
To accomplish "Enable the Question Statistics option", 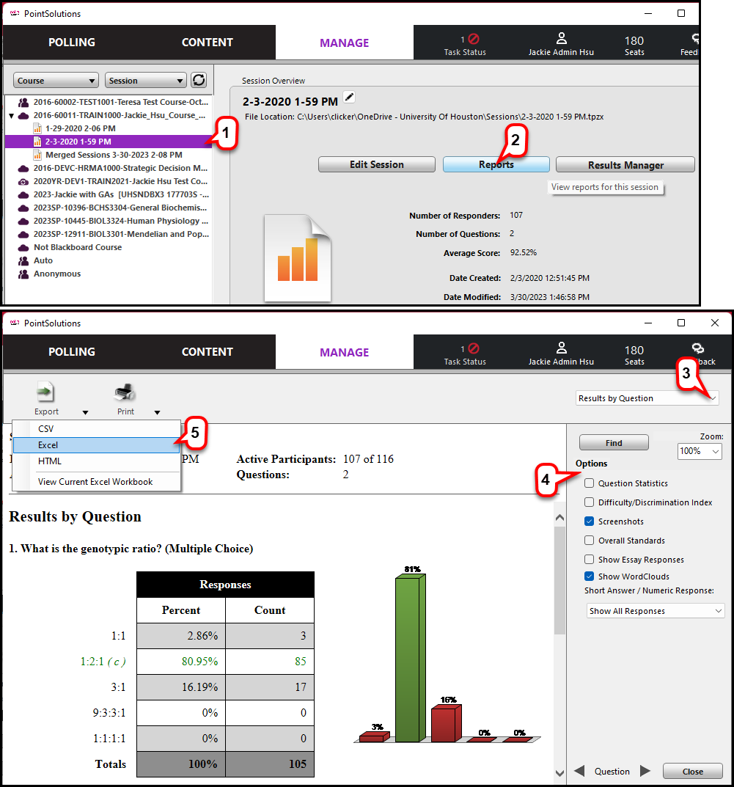I will click(x=590, y=483).
